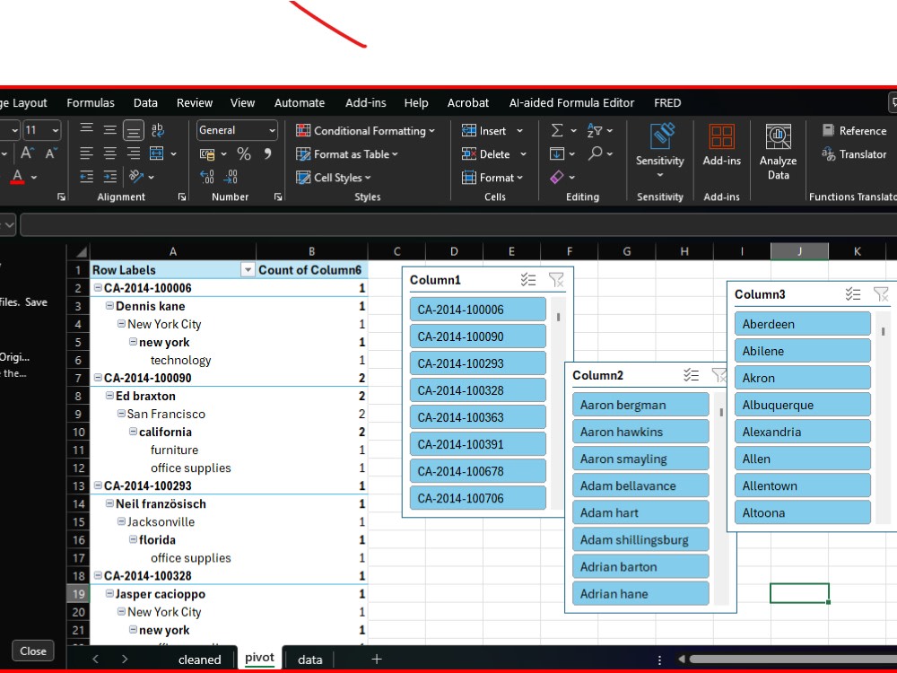Open the Add-ins button
The height and width of the screenshot is (673, 897).
coord(721,145)
